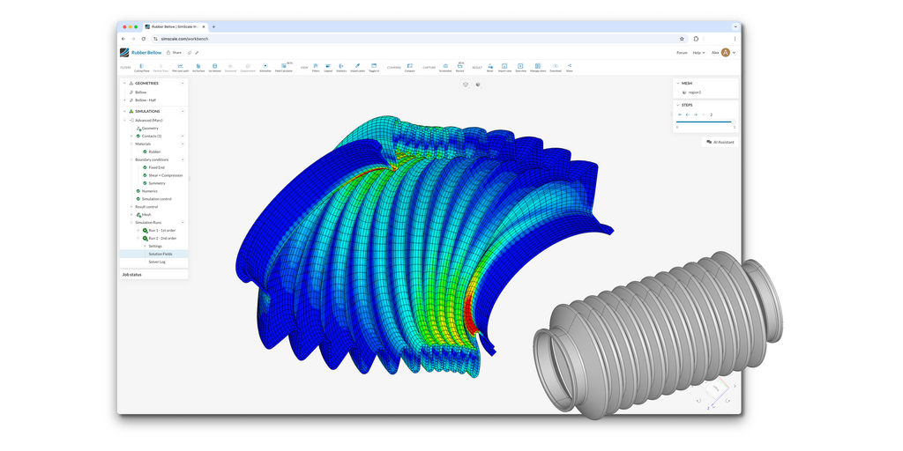
Task: Start the Animation tool
Action: coord(265,67)
